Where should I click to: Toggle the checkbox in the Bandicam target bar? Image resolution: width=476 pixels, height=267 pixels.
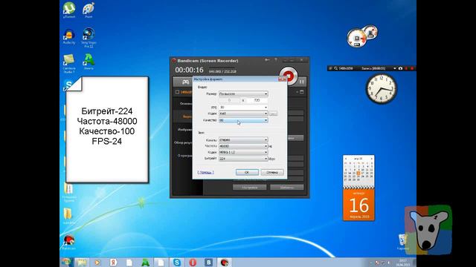click(177, 92)
